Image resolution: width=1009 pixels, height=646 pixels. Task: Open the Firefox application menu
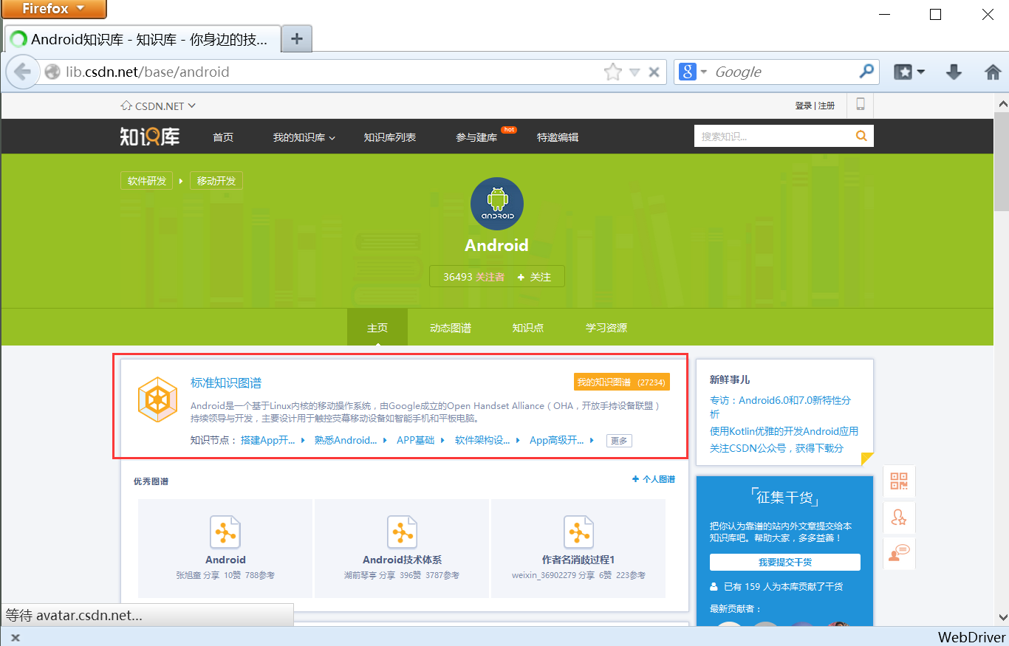pyautogui.click(x=53, y=9)
